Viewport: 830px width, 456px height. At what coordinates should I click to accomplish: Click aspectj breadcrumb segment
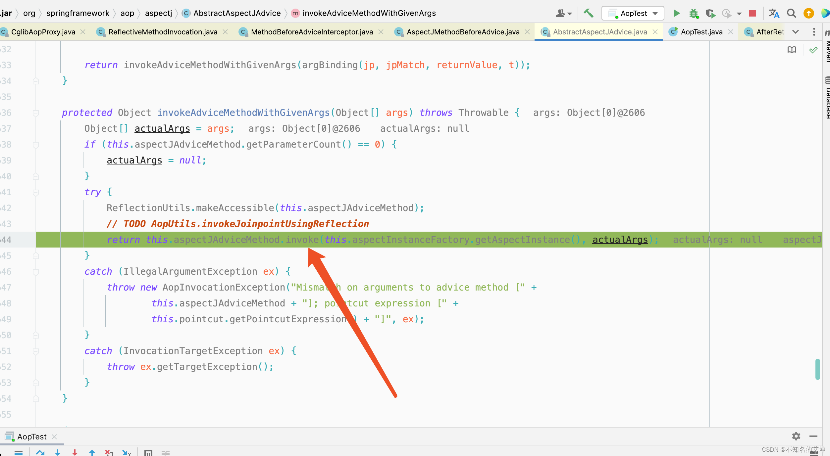pyautogui.click(x=158, y=13)
